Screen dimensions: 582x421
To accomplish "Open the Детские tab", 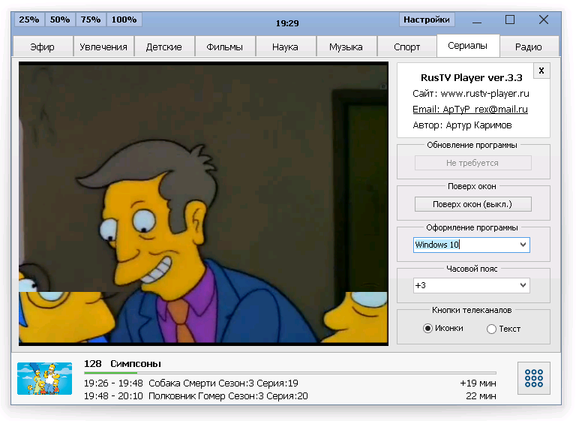I will (163, 47).
